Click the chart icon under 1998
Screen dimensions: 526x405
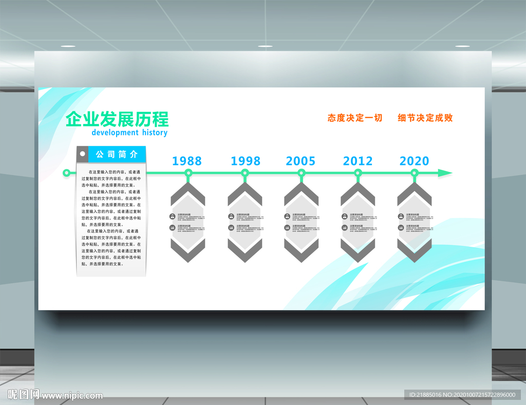tap(231, 228)
